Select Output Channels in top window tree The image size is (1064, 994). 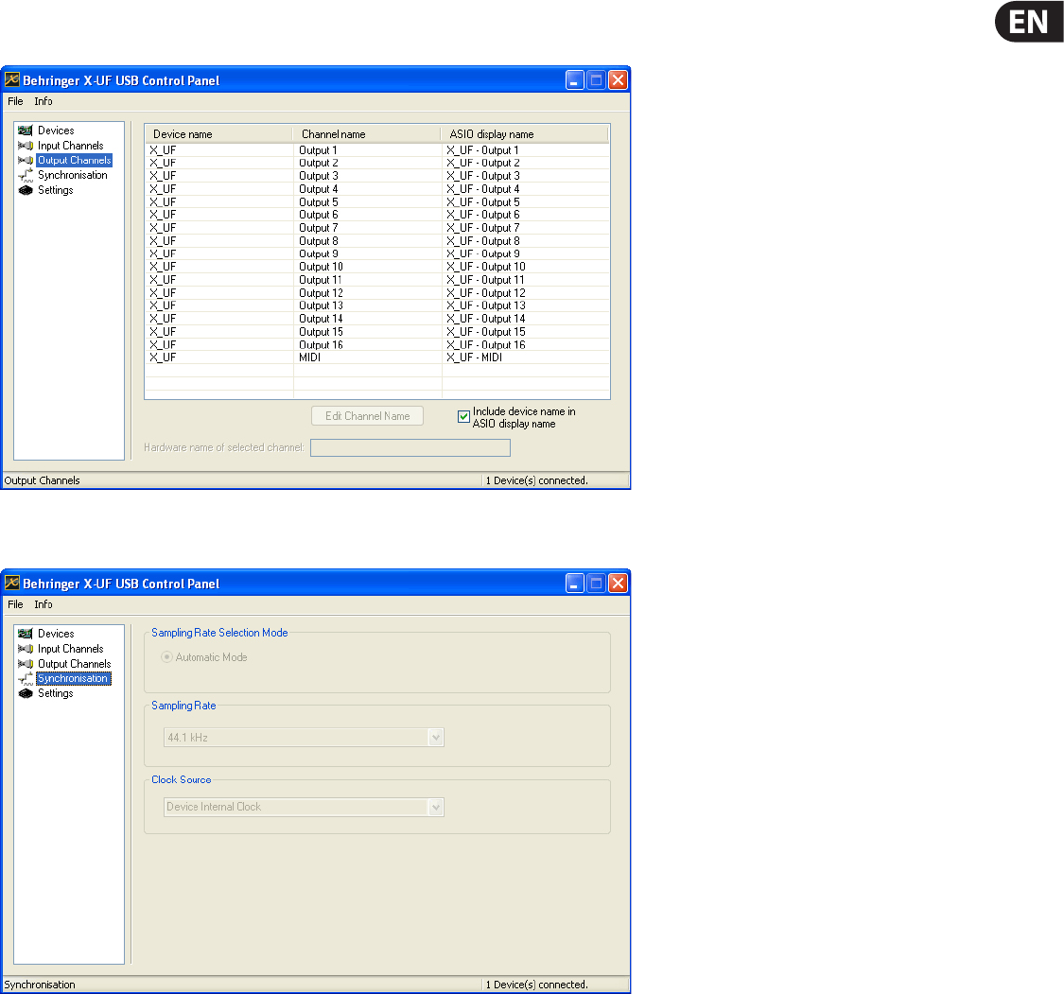pos(74,160)
